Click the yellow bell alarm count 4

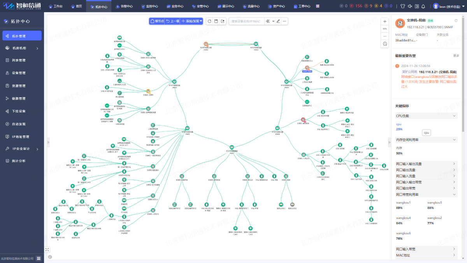[x=378, y=6]
